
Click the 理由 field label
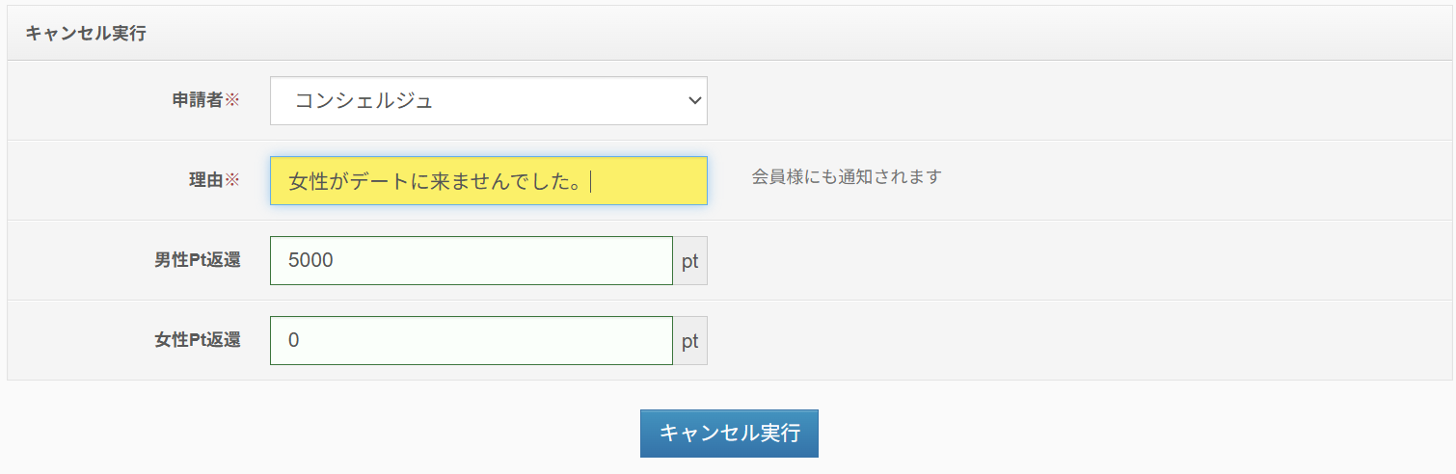pyautogui.click(x=205, y=180)
